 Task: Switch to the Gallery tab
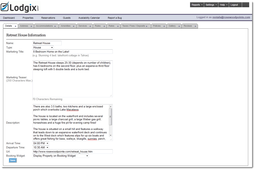(174, 26)
